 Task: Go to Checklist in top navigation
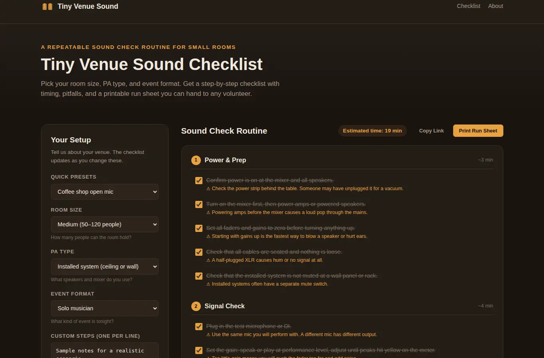[x=468, y=6]
